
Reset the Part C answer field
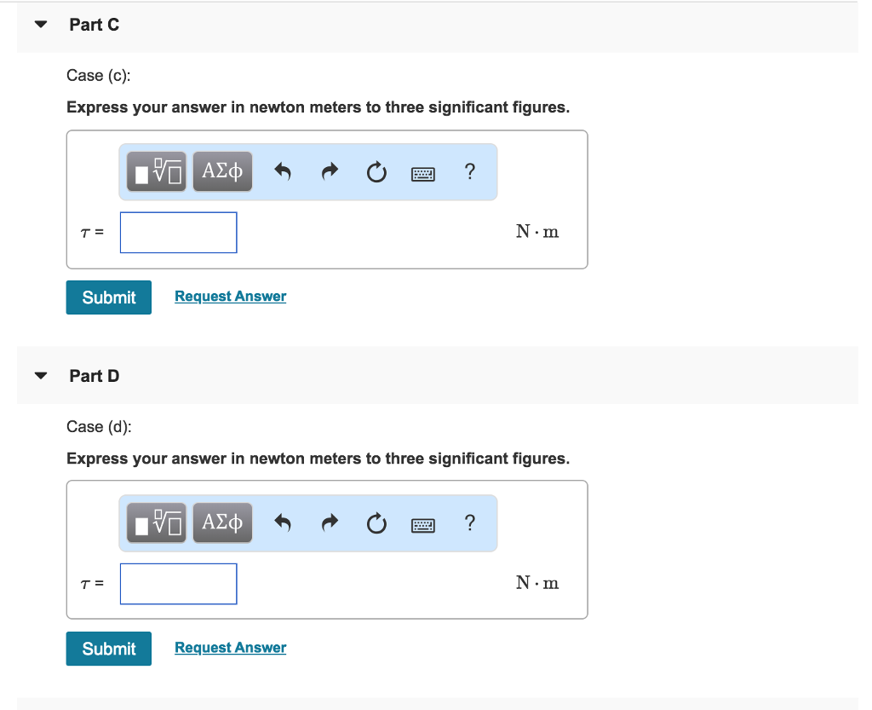376,171
